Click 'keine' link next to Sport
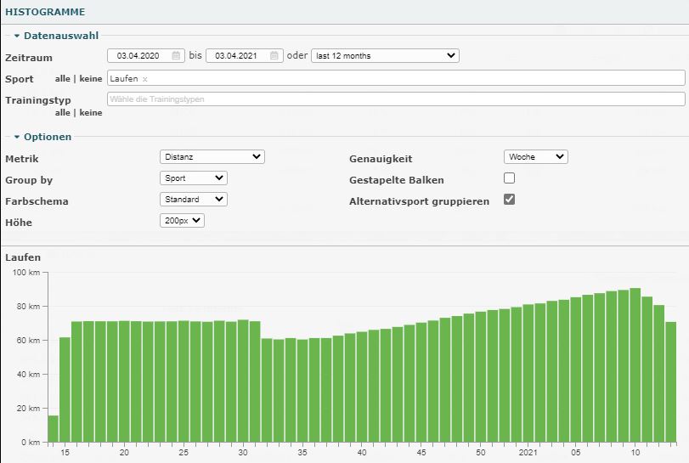The width and height of the screenshot is (689, 463). [91, 79]
